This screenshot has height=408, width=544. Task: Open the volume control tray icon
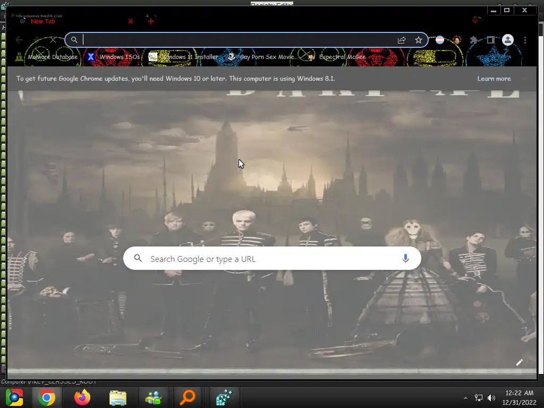pos(491,398)
